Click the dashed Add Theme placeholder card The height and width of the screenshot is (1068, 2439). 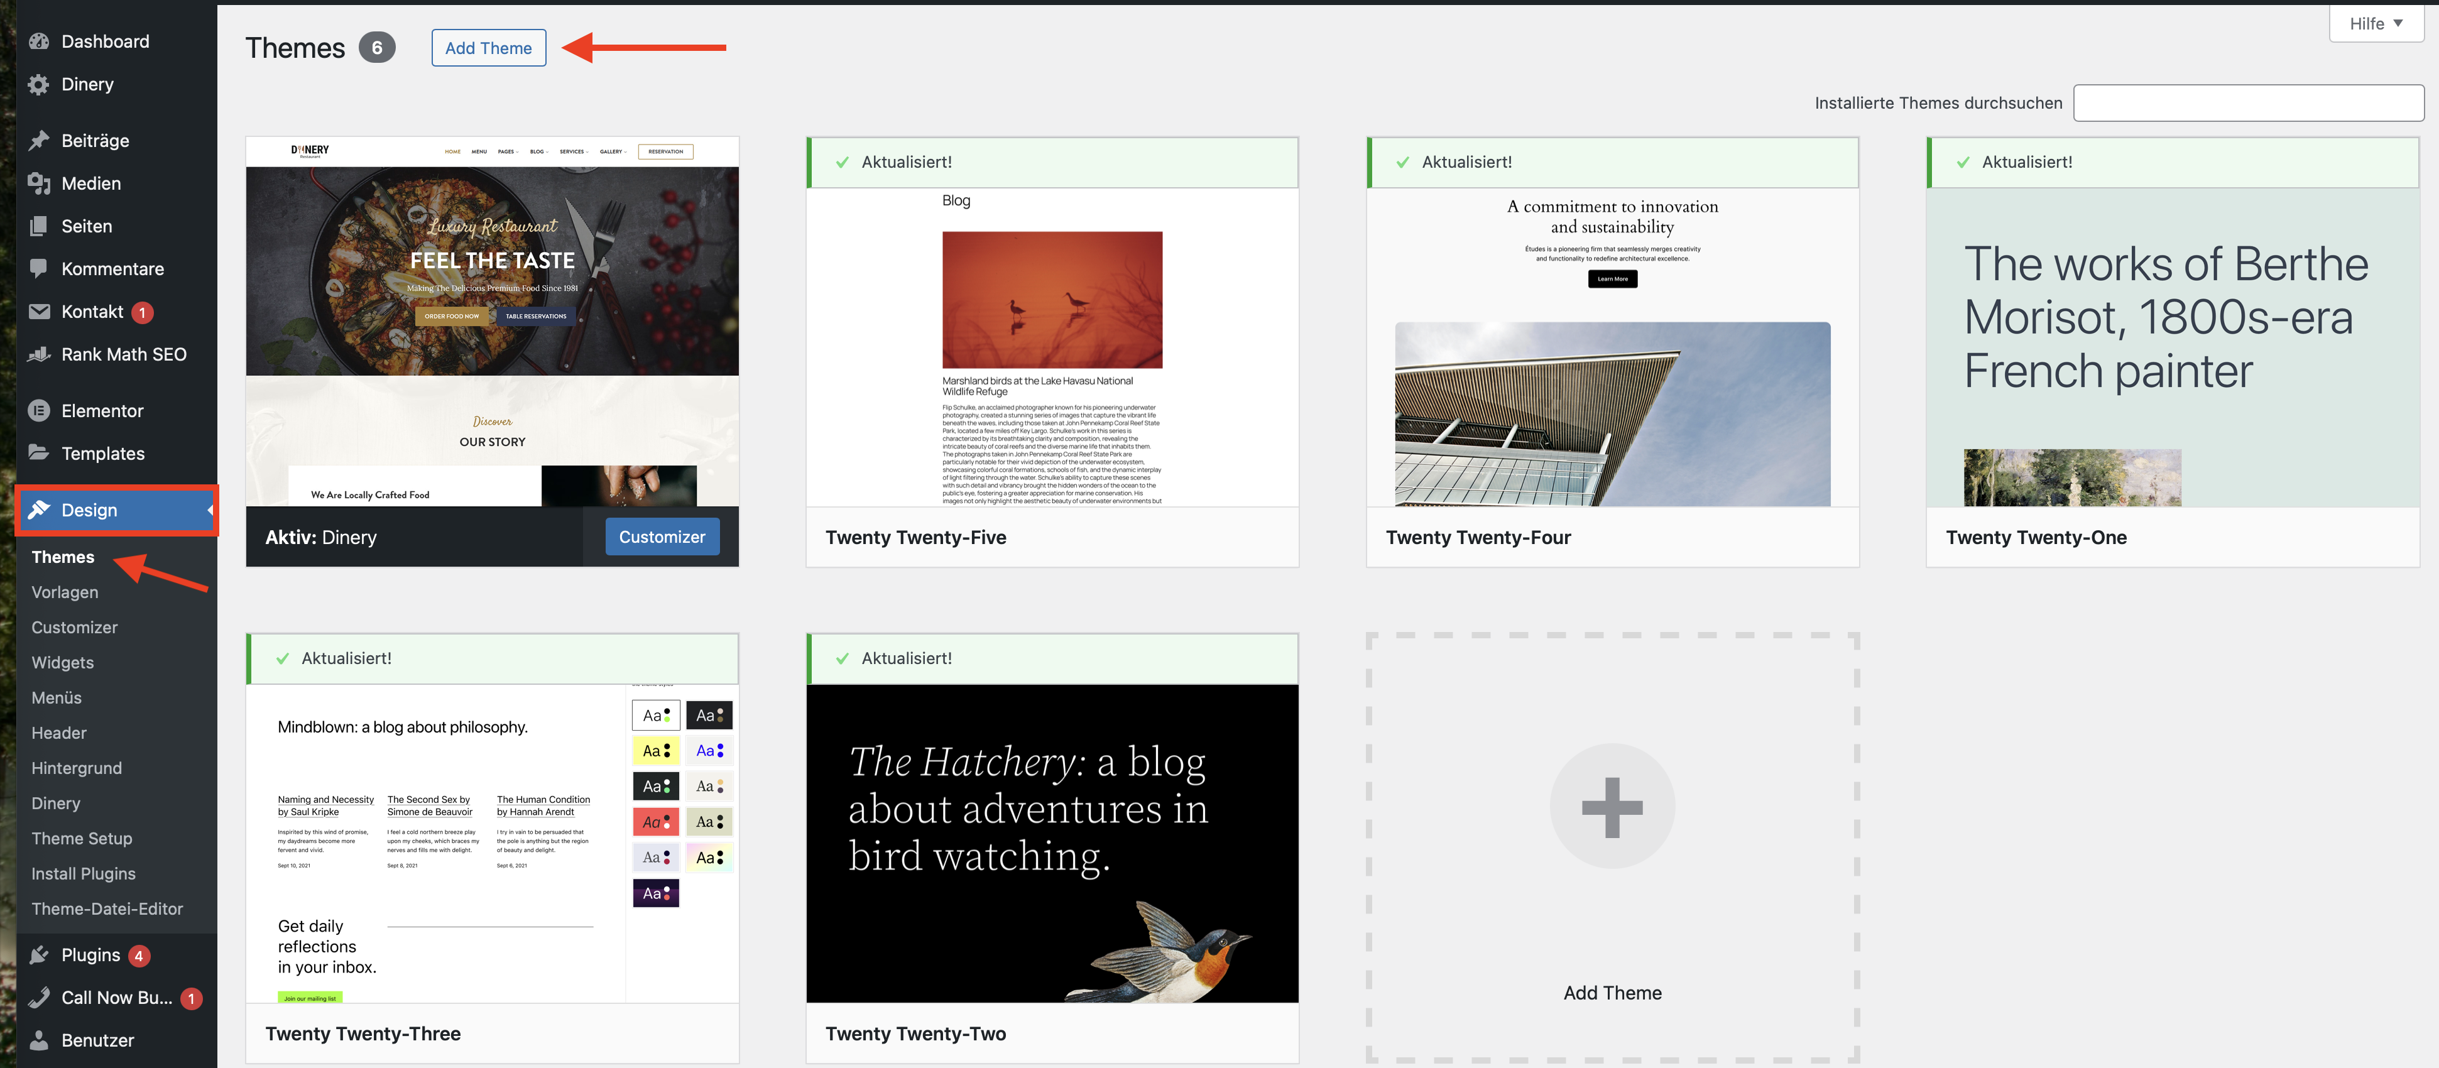[x=1612, y=848]
